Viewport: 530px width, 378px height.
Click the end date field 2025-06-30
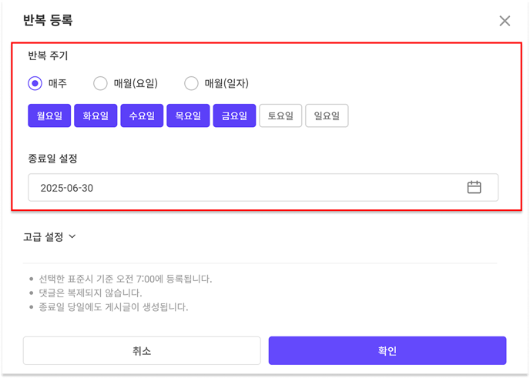tap(263, 188)
